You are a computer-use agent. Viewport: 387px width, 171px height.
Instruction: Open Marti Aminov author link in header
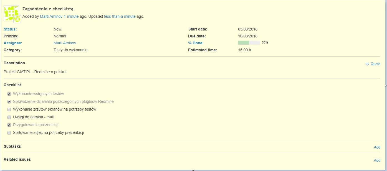(x=51, y=16)
